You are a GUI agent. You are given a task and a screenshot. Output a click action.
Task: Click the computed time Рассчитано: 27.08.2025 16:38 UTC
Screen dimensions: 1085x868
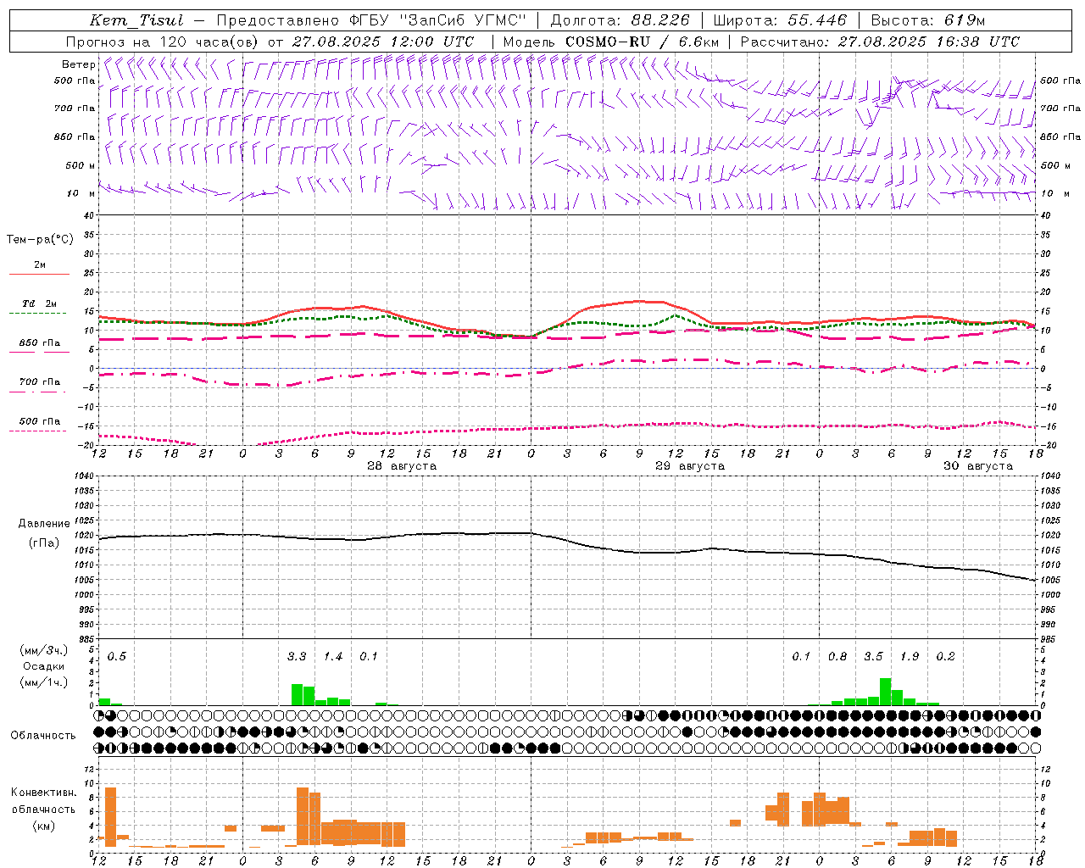[x=880, y=42]
